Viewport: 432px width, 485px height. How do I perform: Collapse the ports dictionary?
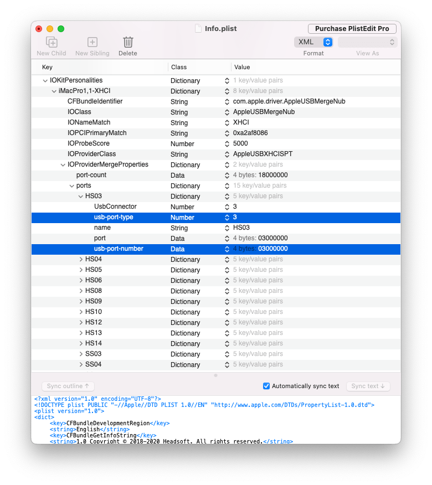71,185
